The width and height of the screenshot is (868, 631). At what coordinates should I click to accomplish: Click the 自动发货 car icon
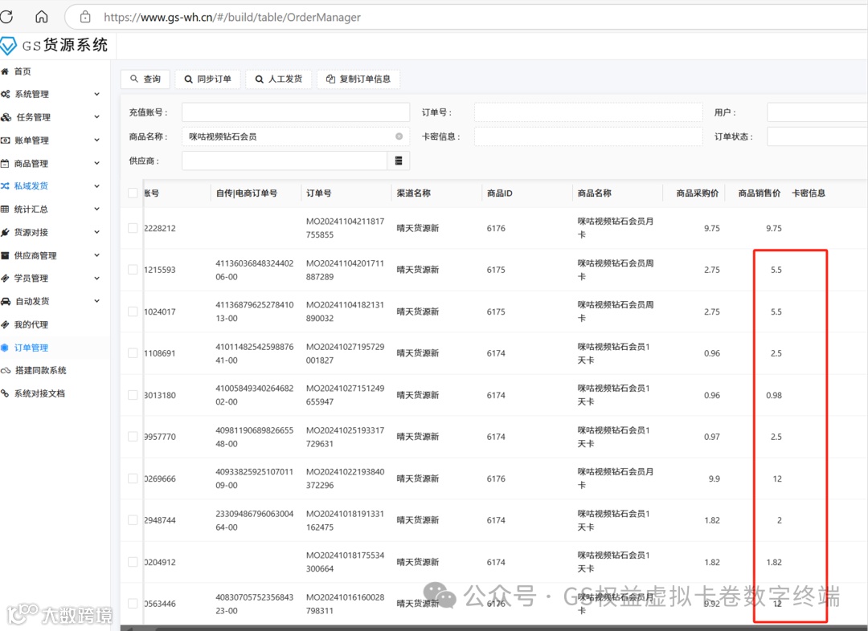[x=6, y=301]
